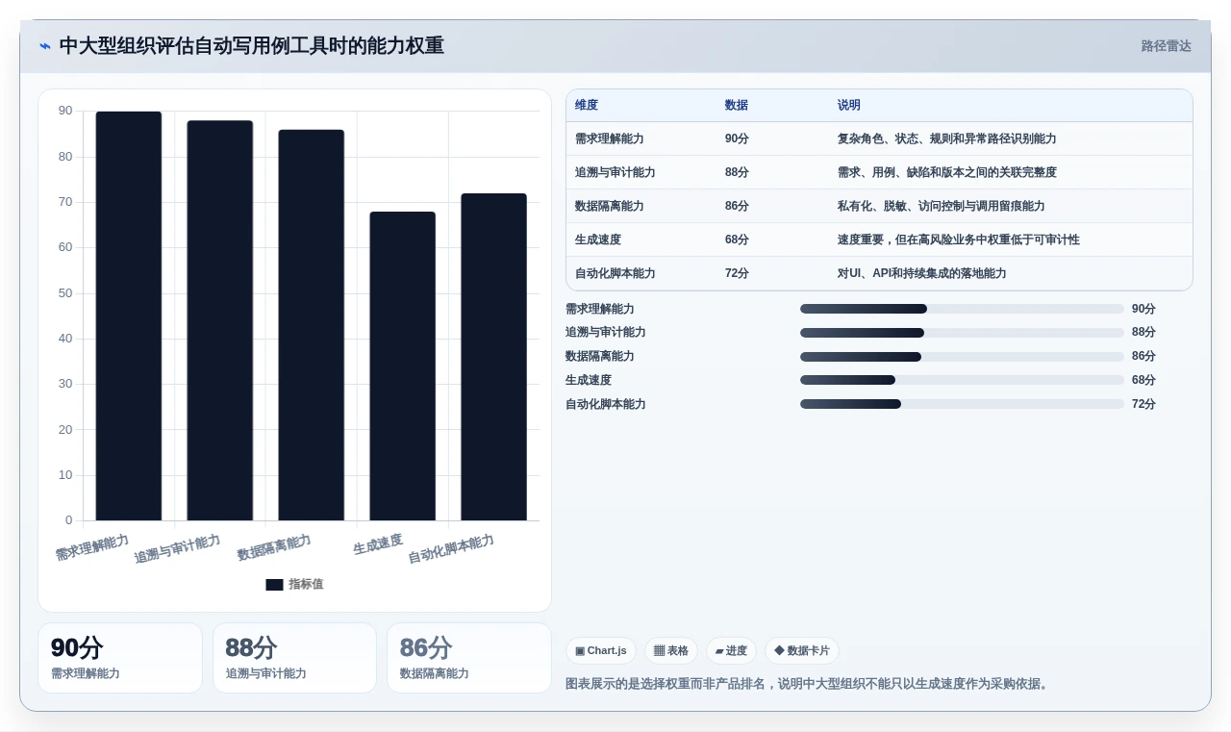Click the 追溯与审计能力 progress bar
This screenshot has height=732, width=1231.
(x=962, y=333)
